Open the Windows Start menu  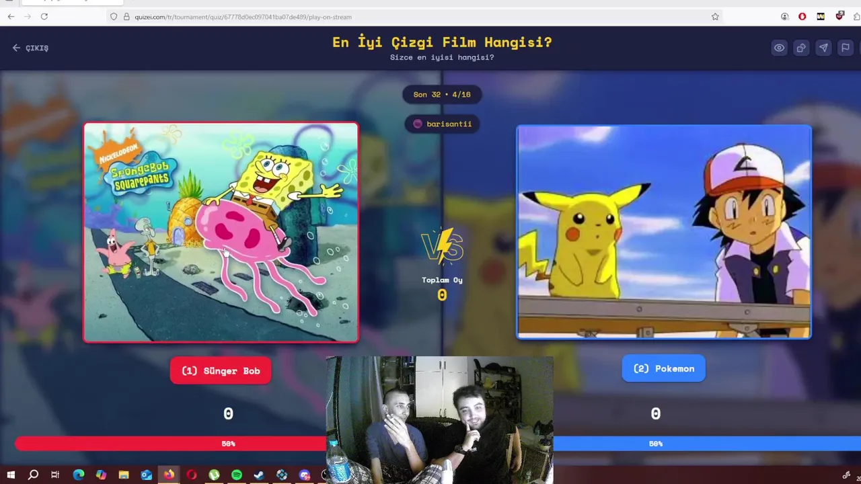click(11, 475)
